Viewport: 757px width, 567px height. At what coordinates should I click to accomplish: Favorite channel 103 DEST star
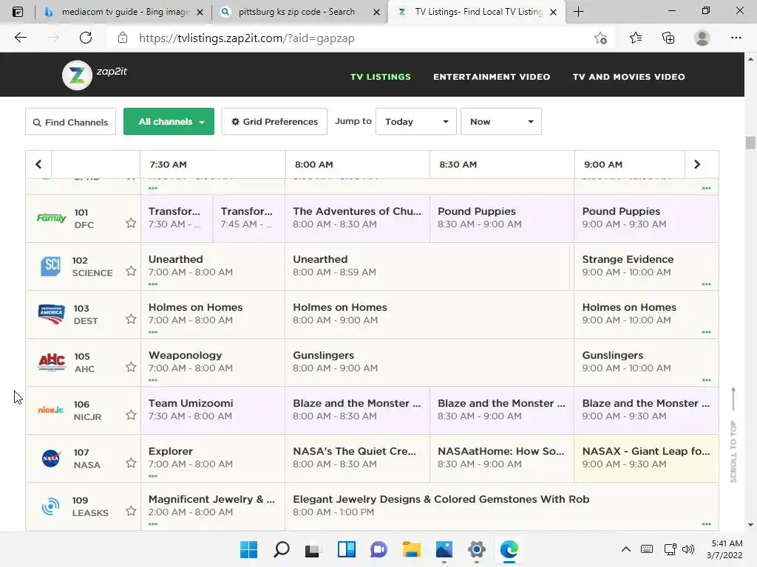click(x=131, y=319)
